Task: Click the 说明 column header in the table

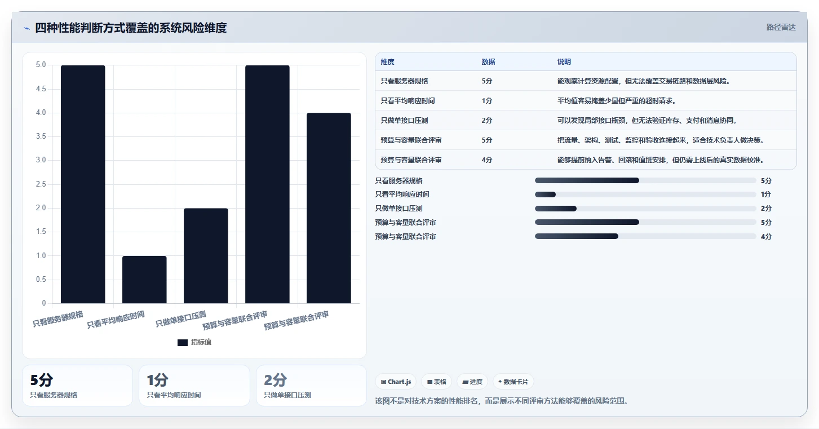Action: (x=564, y=62)
